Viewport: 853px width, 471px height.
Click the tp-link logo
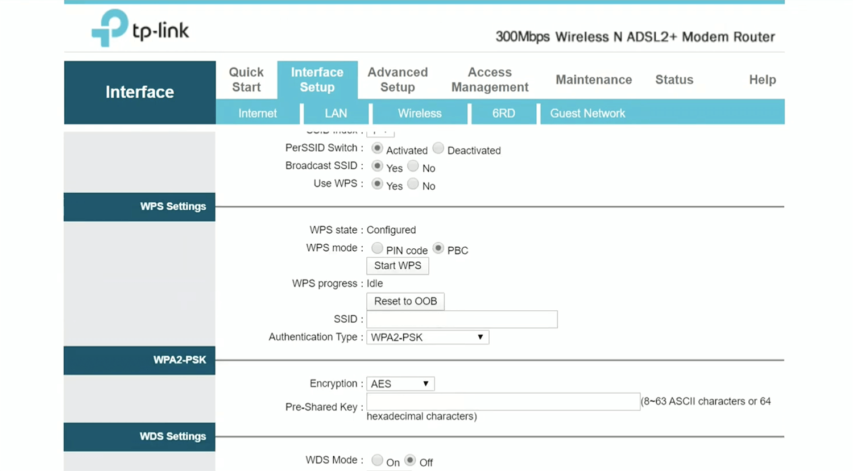point(140,28)
